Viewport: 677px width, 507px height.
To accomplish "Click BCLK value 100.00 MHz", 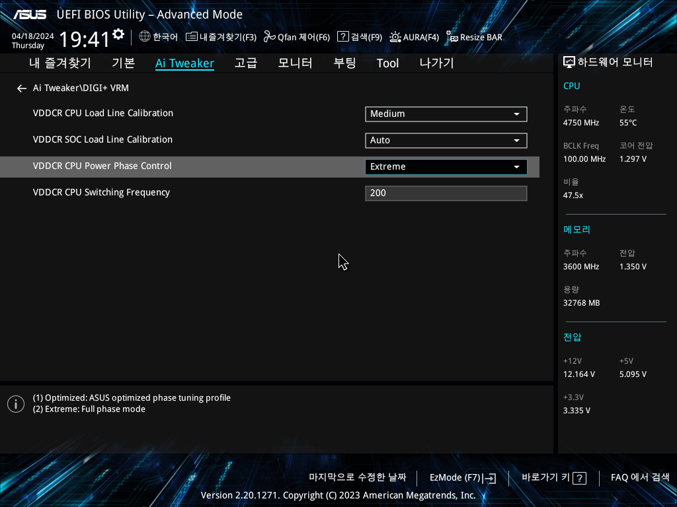I will coord(584,159).
